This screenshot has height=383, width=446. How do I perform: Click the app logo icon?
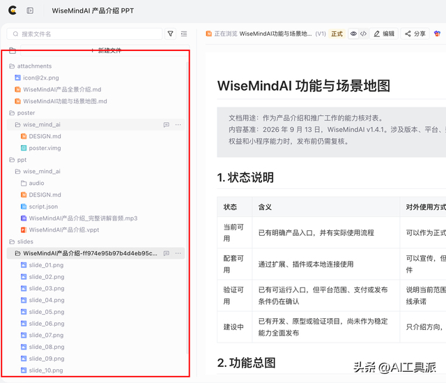tap(13, 10)
